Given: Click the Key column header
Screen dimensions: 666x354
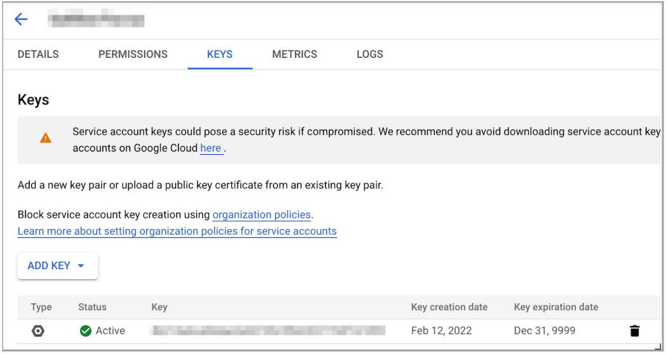Looking at the screenshot, I should (x=159, y=307).
